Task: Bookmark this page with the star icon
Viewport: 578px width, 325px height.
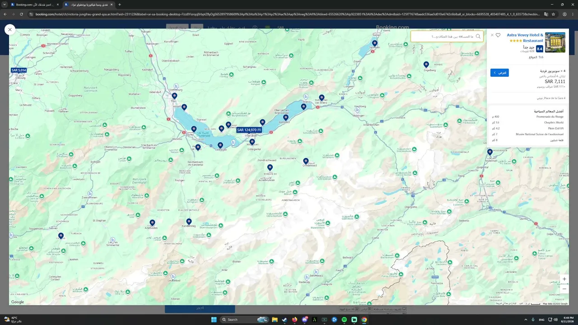Action: pyautogui.click(x=553, y=14)
